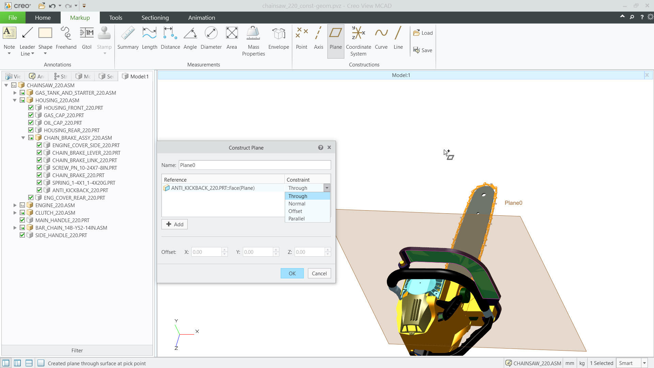Open Construct Plane help icon
654x368 pixels.
coord(321,148)
